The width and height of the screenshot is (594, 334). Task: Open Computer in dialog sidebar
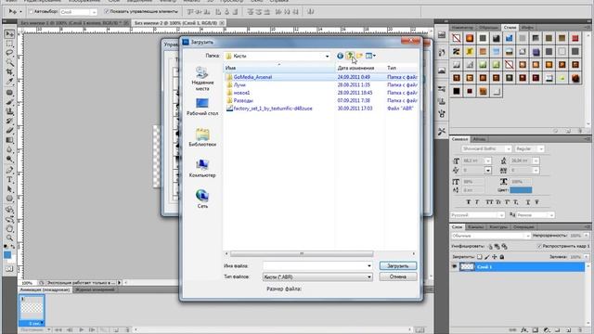(x=202, y=169)
